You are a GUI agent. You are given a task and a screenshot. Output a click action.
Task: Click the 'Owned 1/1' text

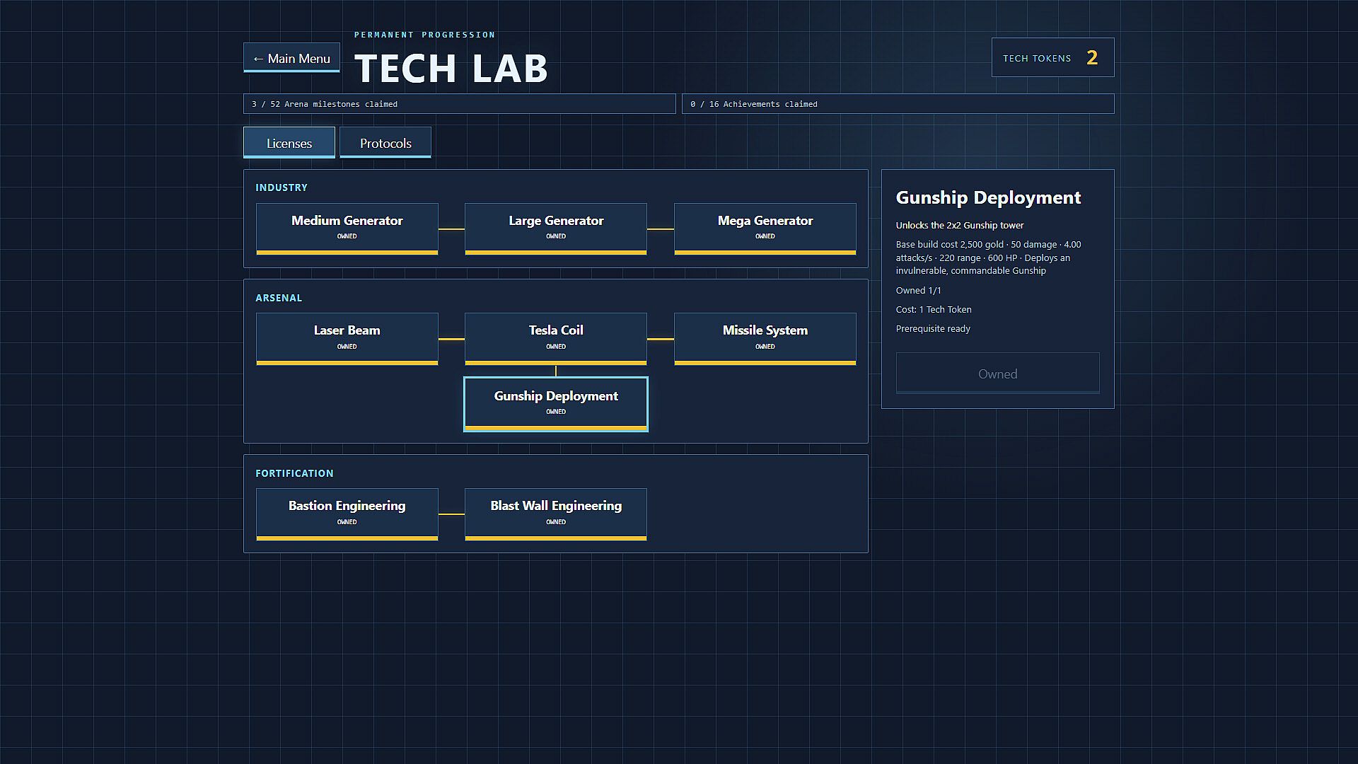(918, 290)
